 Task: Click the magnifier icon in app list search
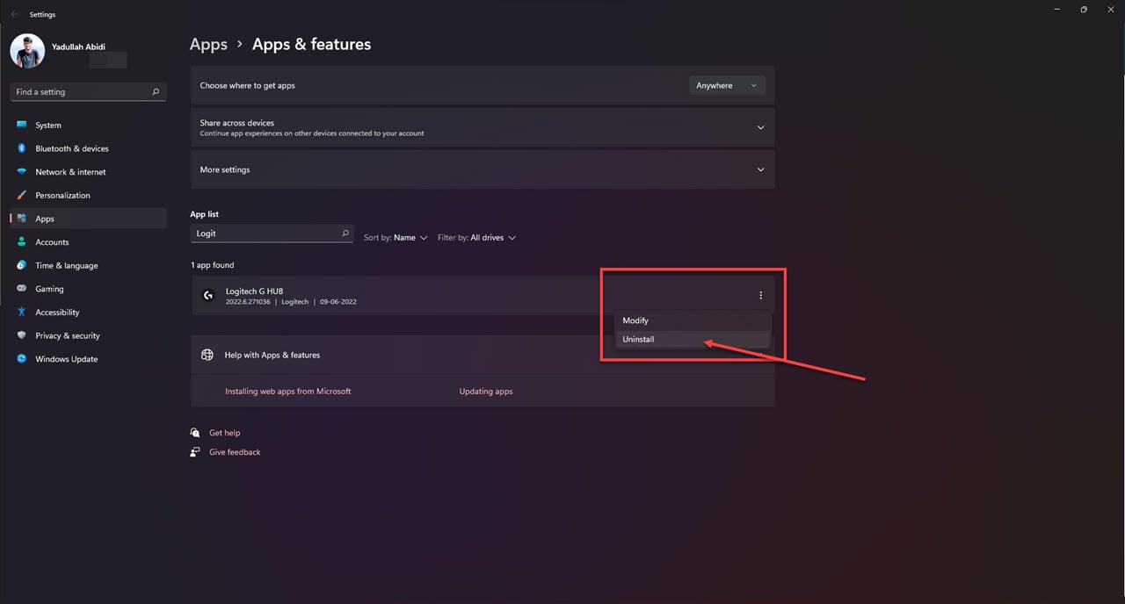(345, 234)
